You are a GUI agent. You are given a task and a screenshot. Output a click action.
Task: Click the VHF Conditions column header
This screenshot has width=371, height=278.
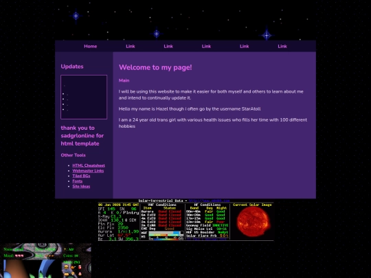162,205
